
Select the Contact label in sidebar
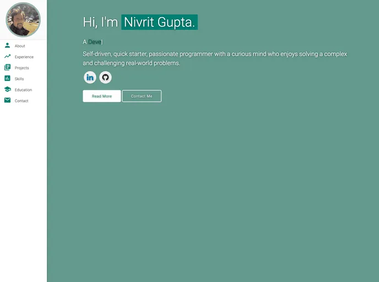coord(21,101)
